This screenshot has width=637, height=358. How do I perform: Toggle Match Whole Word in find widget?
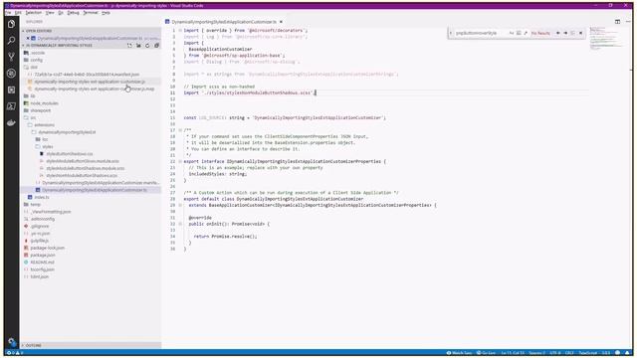519,33
